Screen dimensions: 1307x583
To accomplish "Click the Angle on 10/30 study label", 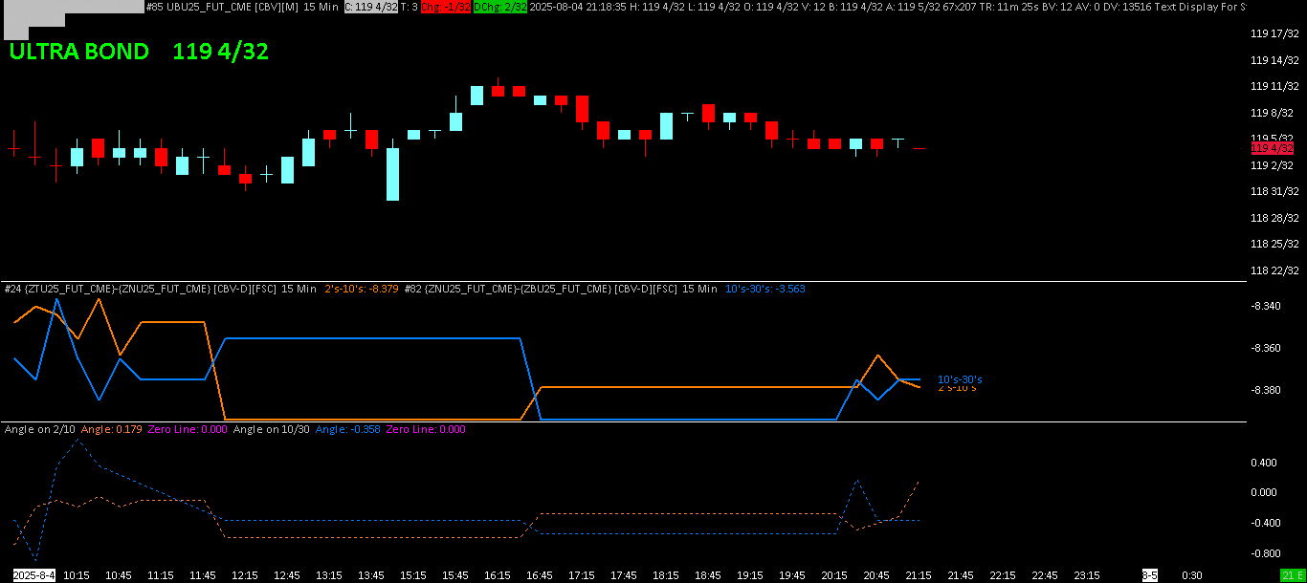I will (x=272, y=430).
